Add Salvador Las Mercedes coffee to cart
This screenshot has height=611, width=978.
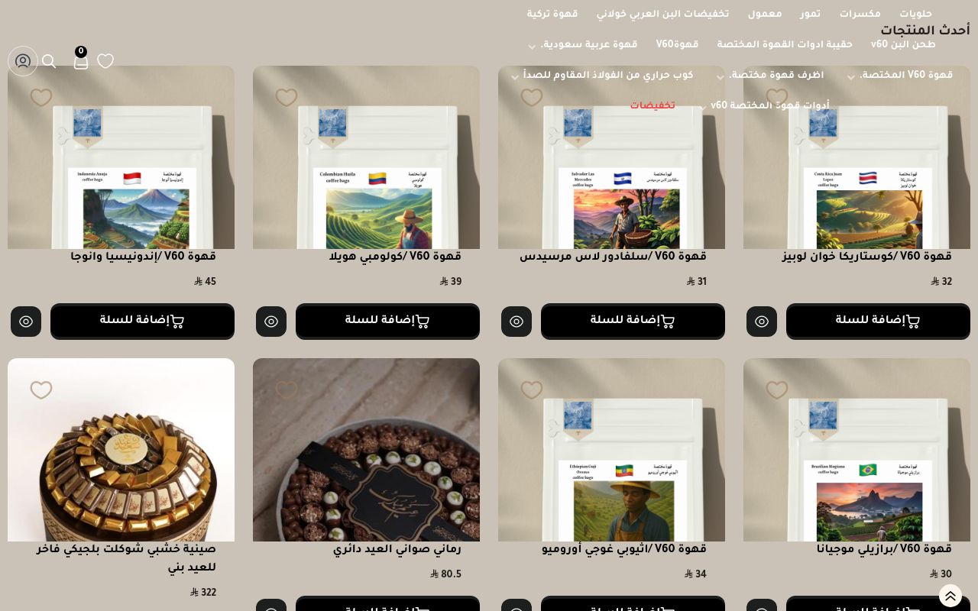tap(633, 322)
